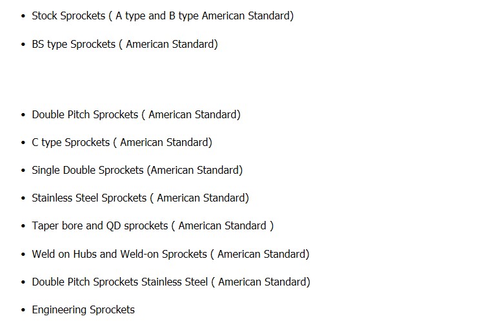Select Double Pitch Sprockets (American Standard) item
This screenshot has height=334, width=495.
pyautogui.click(x=136, y=114)
